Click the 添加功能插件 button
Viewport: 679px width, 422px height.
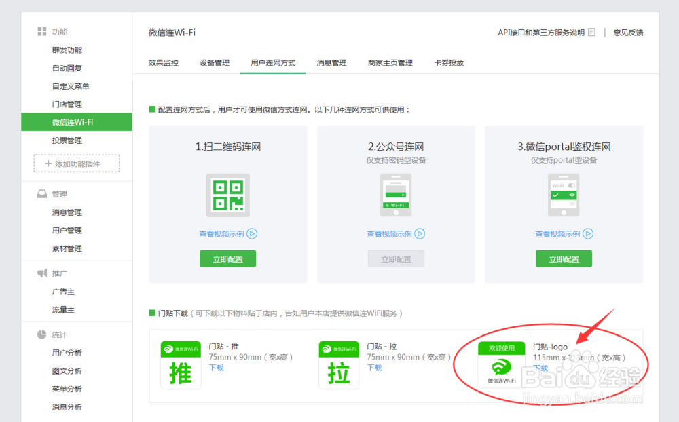(77, 164)
